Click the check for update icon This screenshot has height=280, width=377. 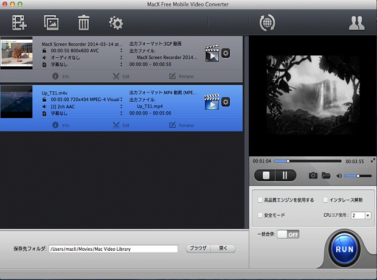click(x=267, y=24)
